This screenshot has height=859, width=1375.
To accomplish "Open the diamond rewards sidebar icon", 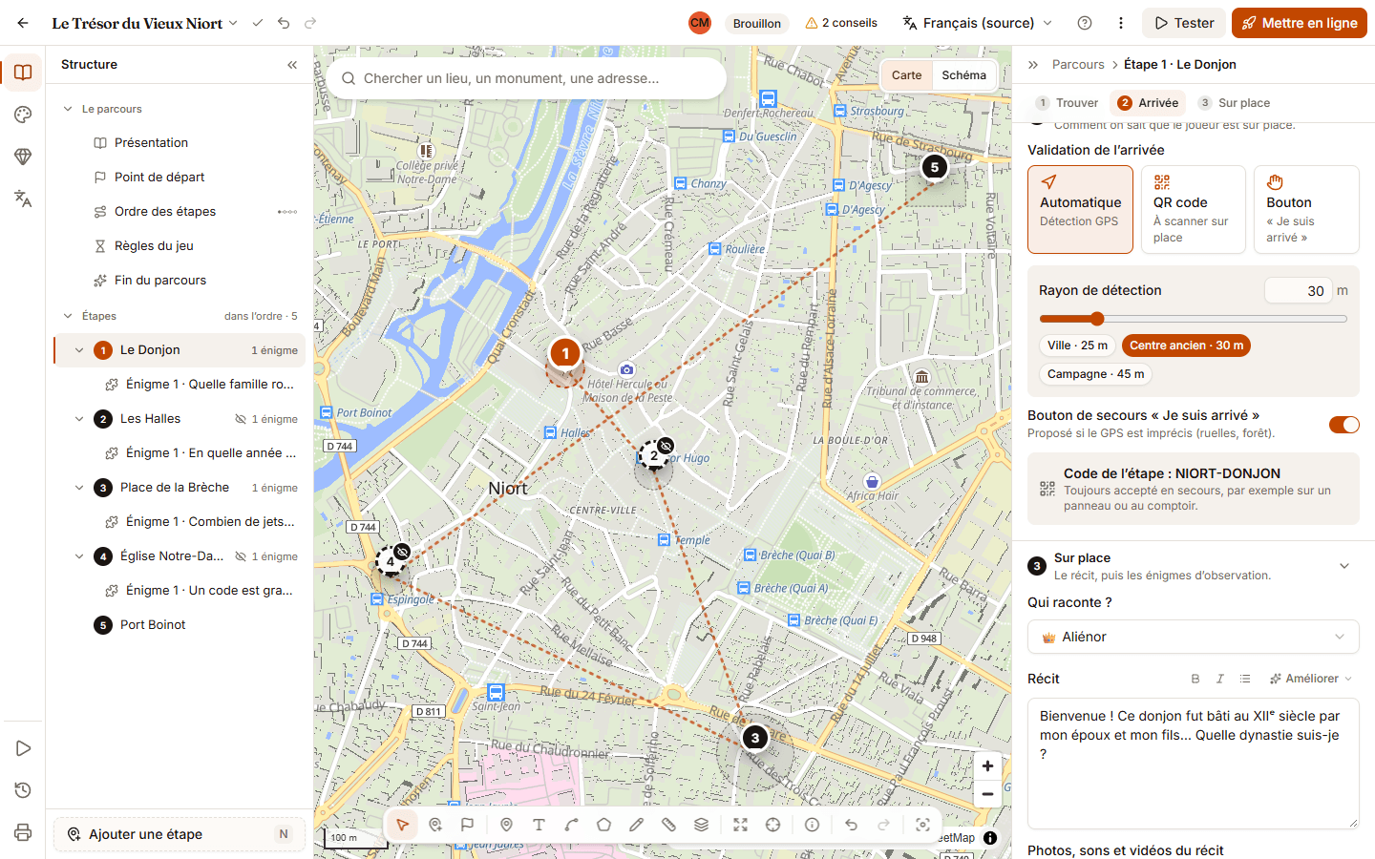I will point(23,157).
